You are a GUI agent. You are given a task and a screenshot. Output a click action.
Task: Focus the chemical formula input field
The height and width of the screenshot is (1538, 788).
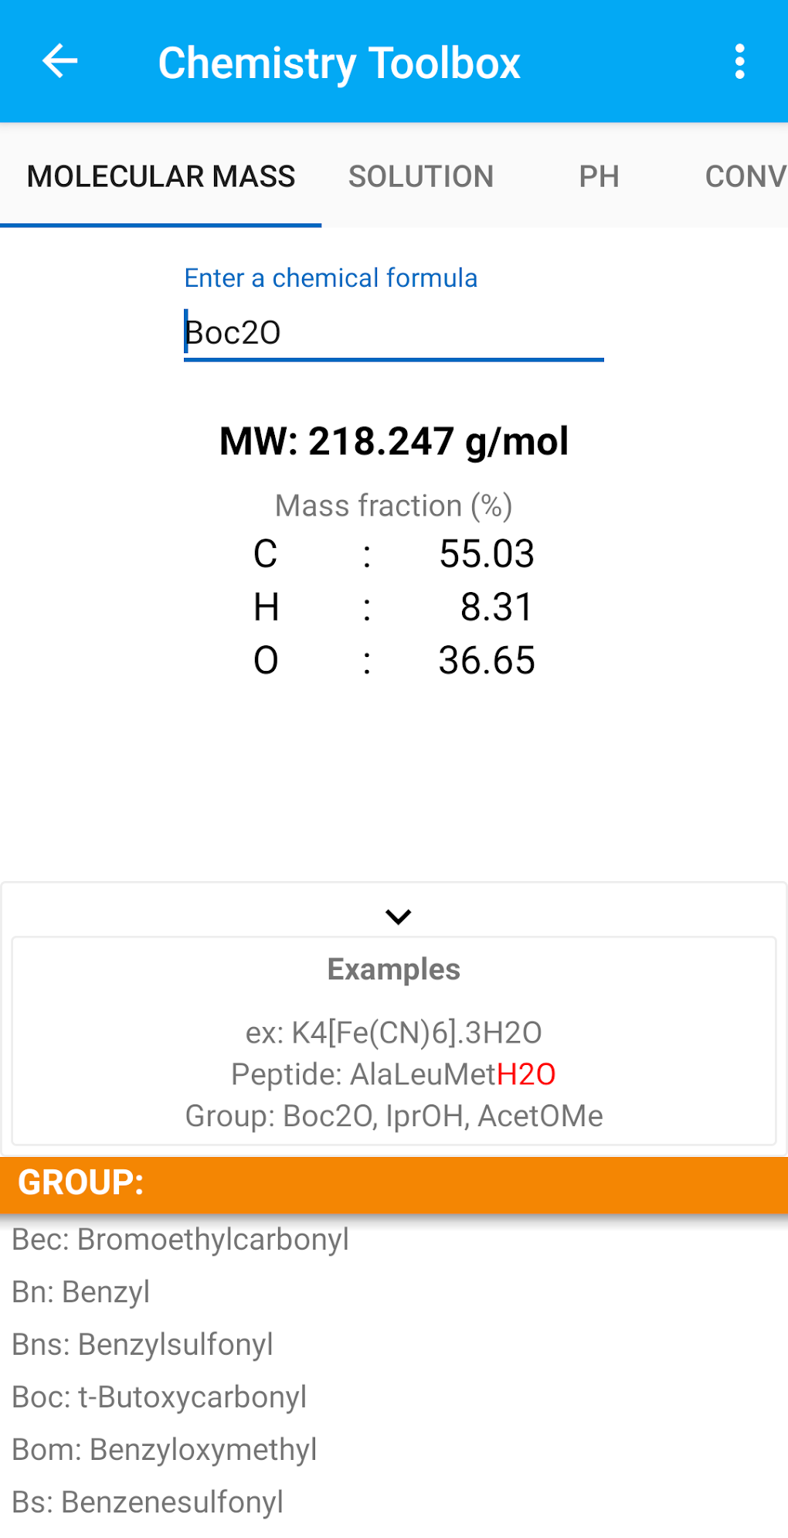pyautogui.click(x=393, y=333)
